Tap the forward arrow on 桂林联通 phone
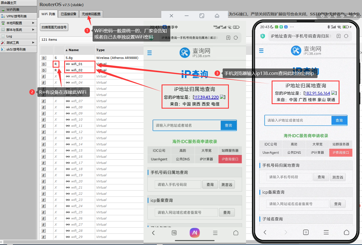The image size is (362, 245). pyautogui.click(x=285, y=232)
